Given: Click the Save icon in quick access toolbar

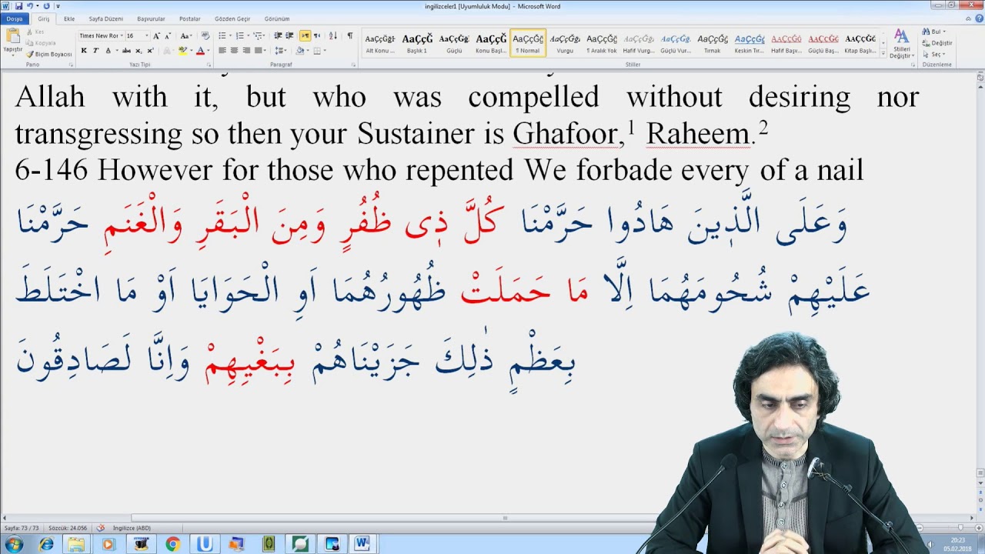Looking at the screenshot, I should click(x=18, y=5).
